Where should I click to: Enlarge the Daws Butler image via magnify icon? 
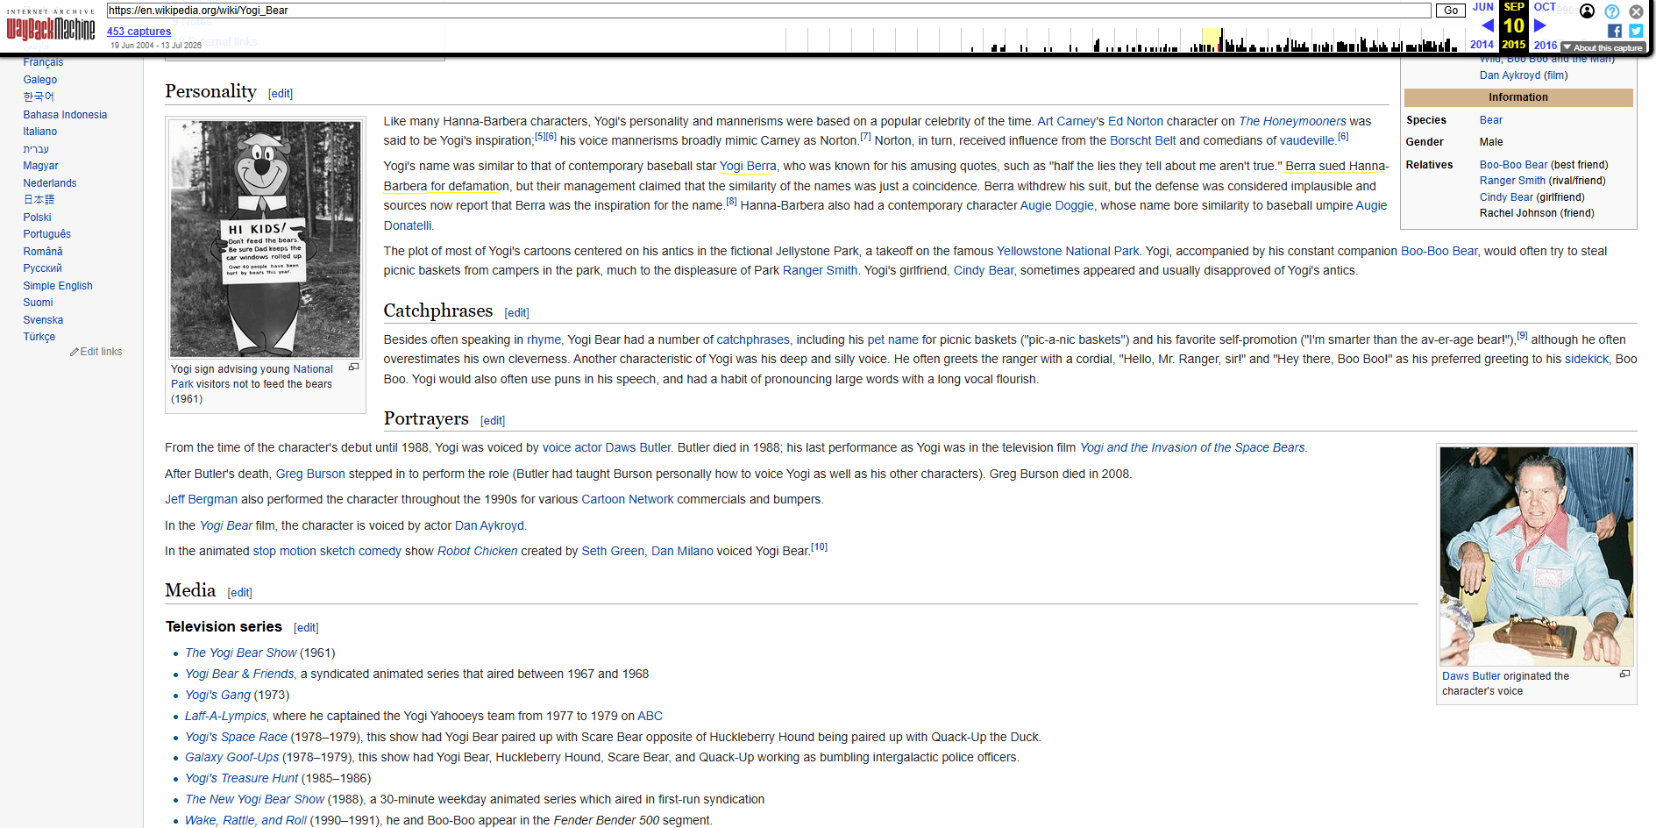coord(1624,674)
